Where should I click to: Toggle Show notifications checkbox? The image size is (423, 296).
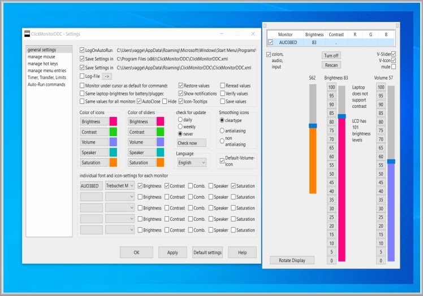coord(181,93)
